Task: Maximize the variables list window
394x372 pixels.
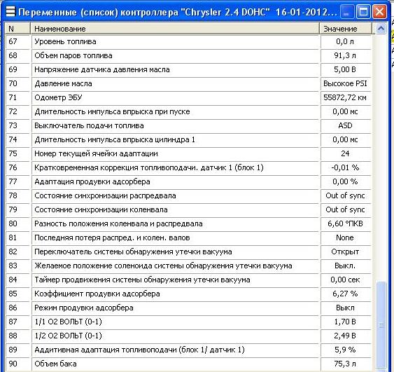Action: (363, 12)
